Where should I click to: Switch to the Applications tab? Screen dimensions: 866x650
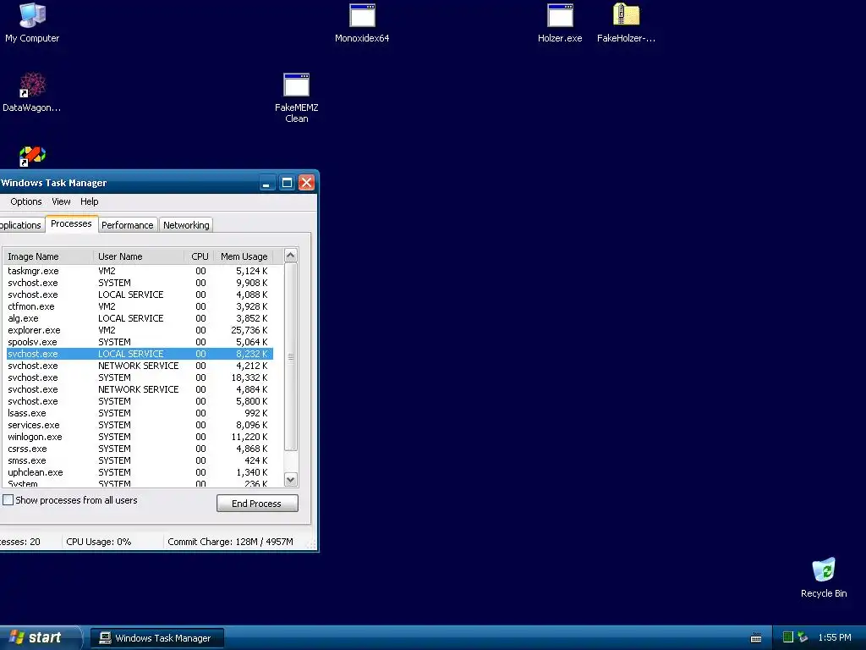(x=21, y=225)
